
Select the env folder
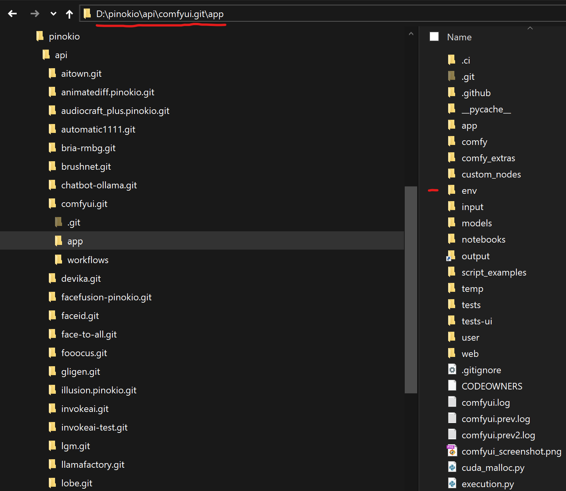click(x=469, y=191)
